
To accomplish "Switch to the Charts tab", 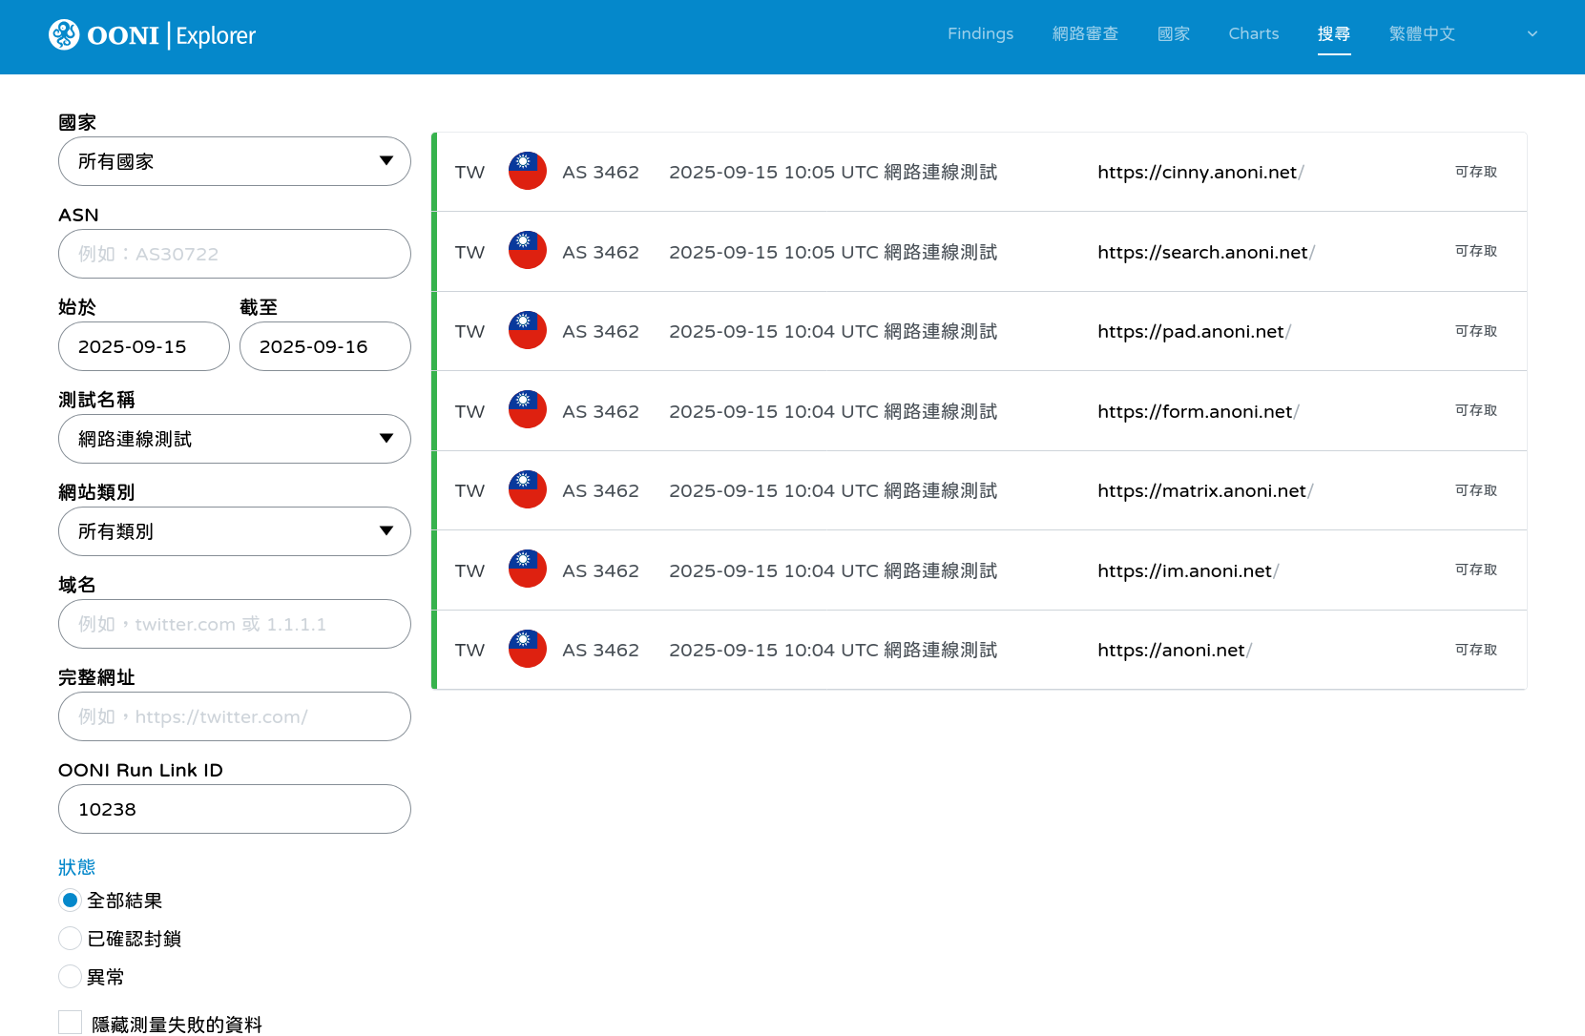I will 1253,34.
